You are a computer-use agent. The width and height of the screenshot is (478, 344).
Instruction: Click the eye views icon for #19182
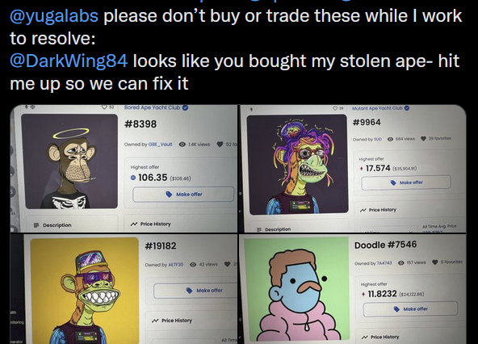(193, 264)
